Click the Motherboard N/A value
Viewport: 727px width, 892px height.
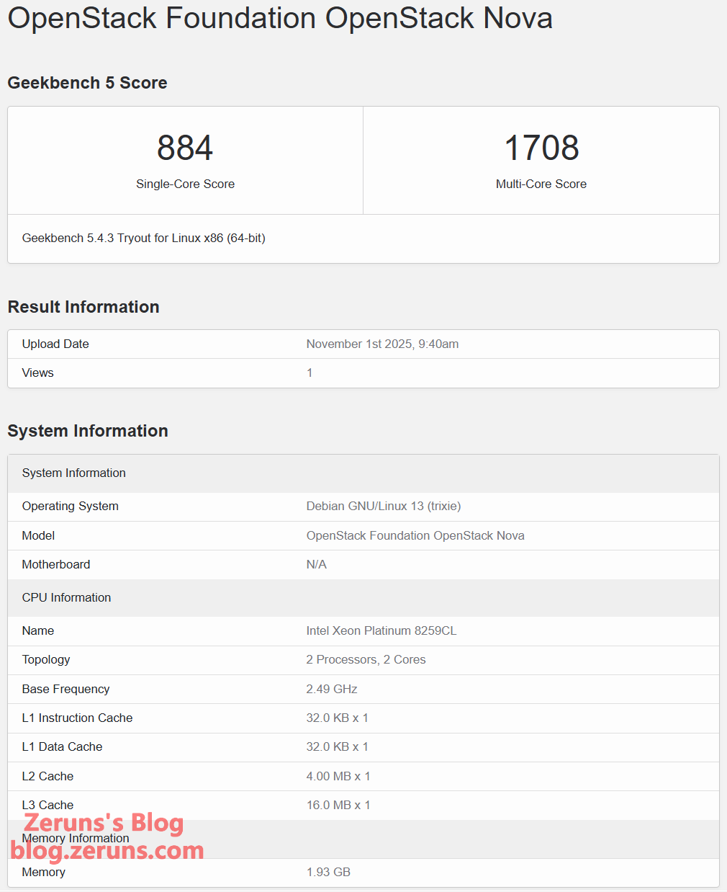(316, 565)
